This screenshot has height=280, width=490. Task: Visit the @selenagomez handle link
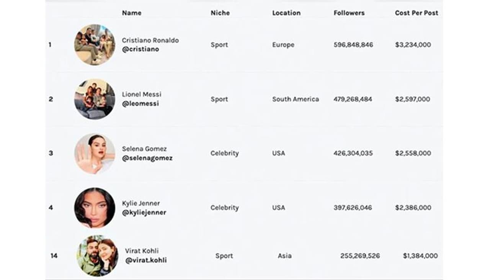[x=147, y=158]
